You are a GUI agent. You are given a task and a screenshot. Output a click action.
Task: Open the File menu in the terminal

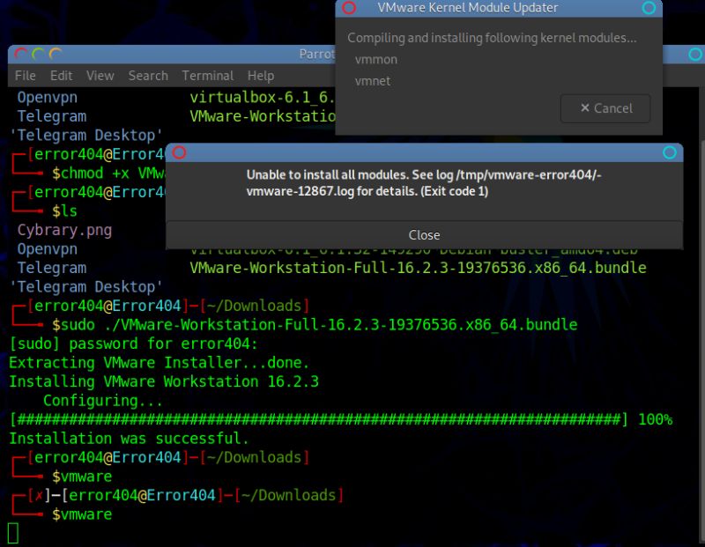click(x=24, y=76)
